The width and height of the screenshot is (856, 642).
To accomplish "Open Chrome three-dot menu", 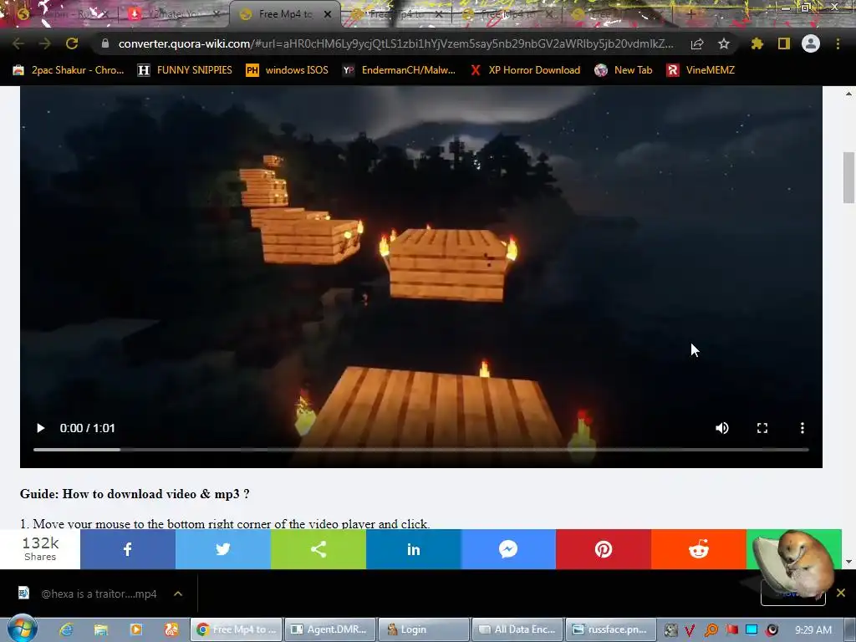I will (x=838, y=43).
